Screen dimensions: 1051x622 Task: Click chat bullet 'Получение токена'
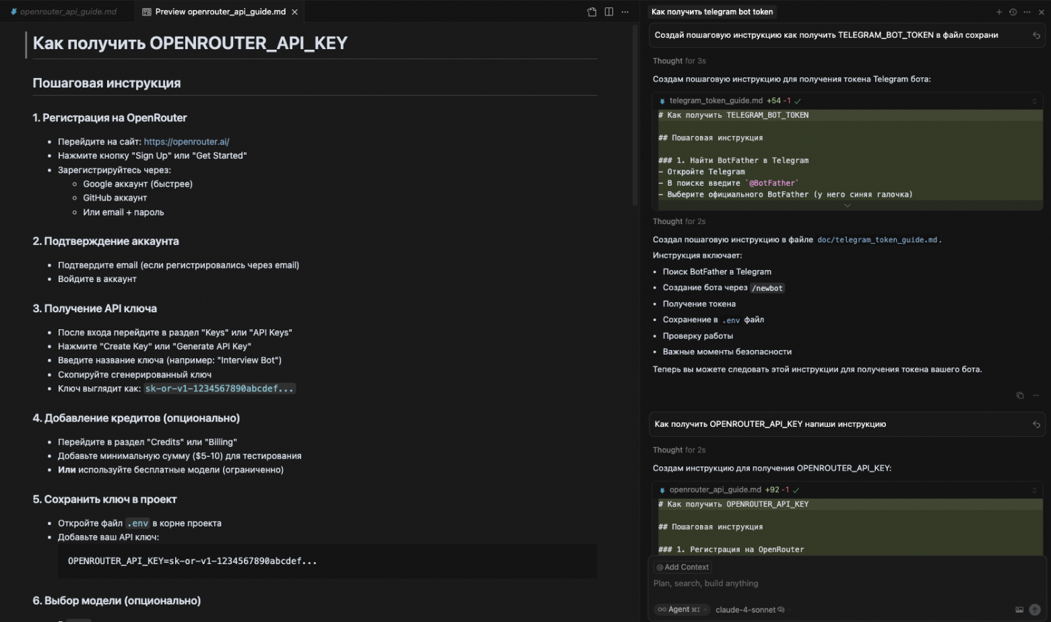(699, 304)
